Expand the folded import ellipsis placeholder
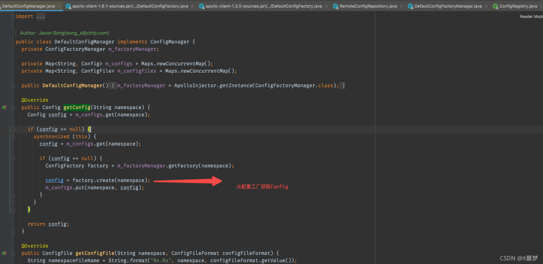The image size is (543, 264). tap(41, 16)
